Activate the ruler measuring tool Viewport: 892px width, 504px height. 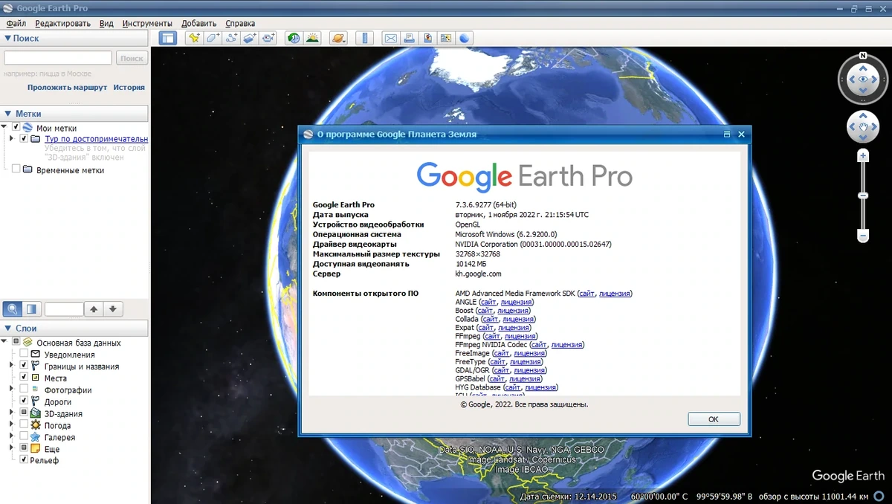[x=364, y=38]
